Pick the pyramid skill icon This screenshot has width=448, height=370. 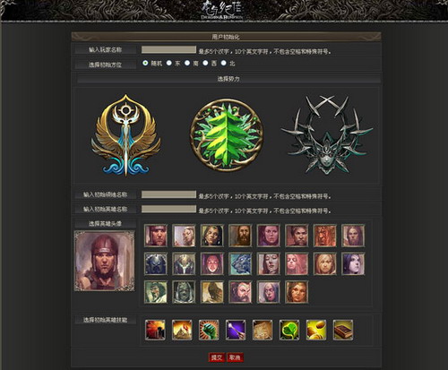click(182, 330)
